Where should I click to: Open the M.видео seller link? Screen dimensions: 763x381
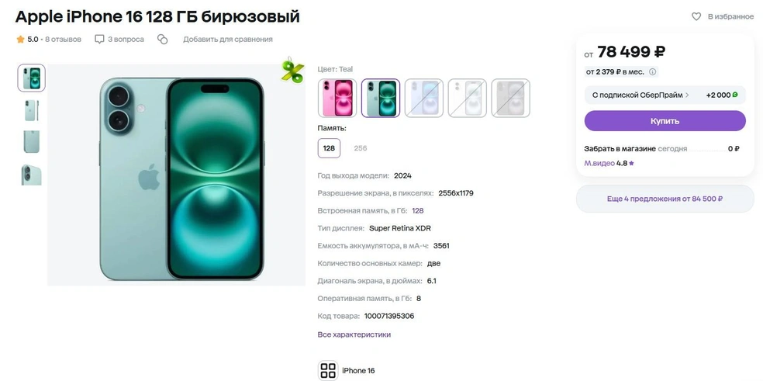click(599, 163)
